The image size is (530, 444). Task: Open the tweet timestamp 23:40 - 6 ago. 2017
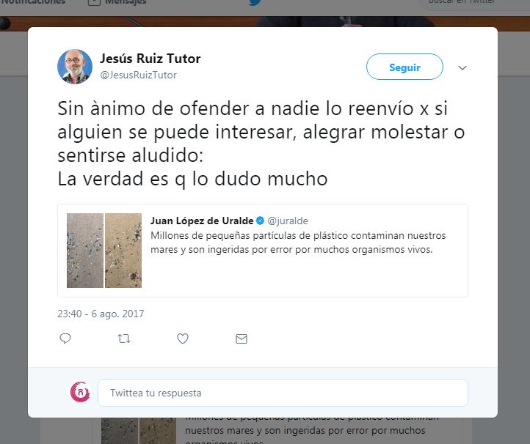[101, 314]
